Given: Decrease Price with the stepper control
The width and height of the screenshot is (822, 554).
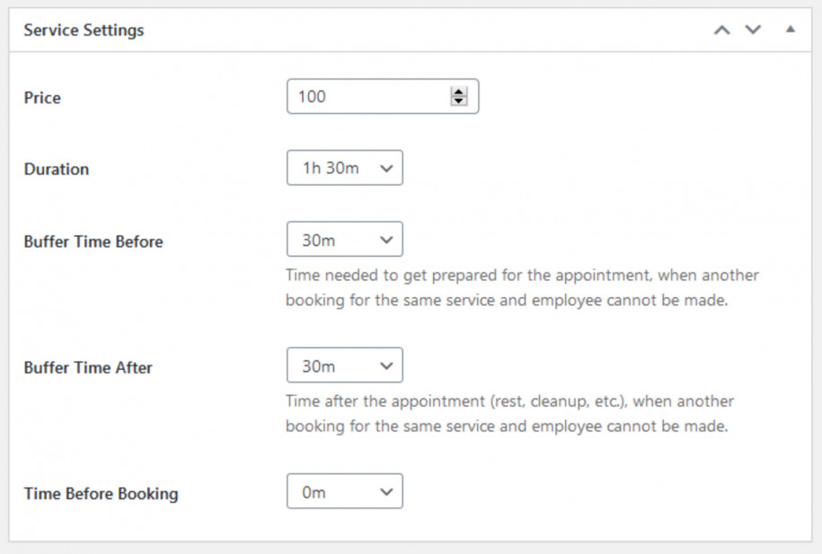Looking at the screenshot, I should (x=459, y=101).
